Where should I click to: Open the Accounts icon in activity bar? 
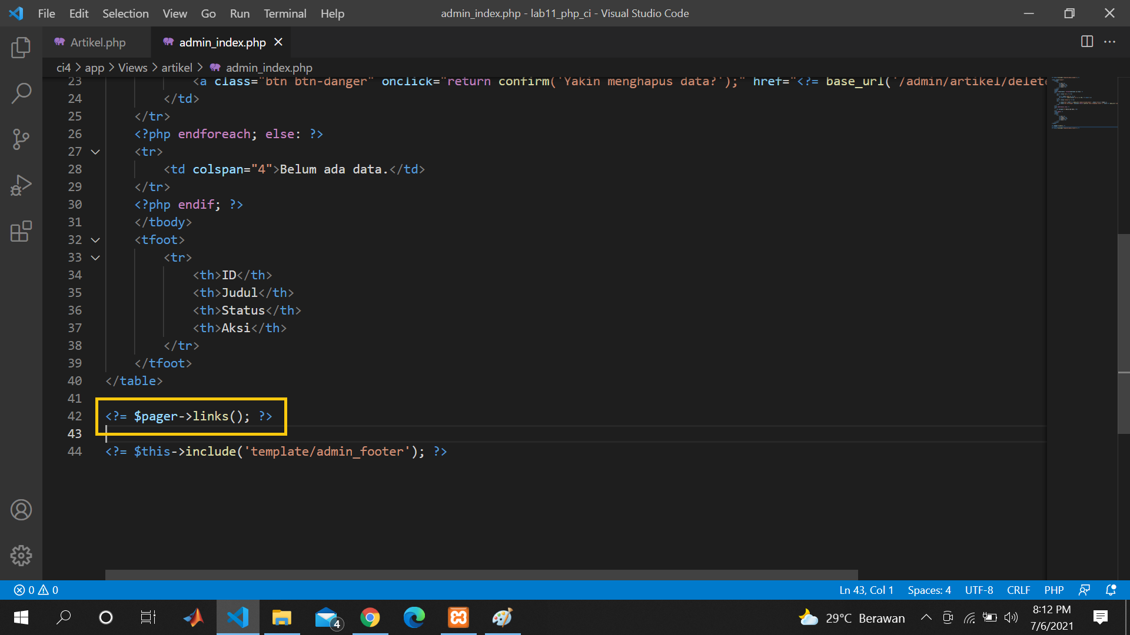click(21, 510)
